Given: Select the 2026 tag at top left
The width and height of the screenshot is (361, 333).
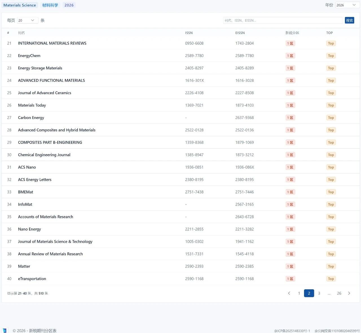Looking at the screenshot, I should click(x=69, y=5).
